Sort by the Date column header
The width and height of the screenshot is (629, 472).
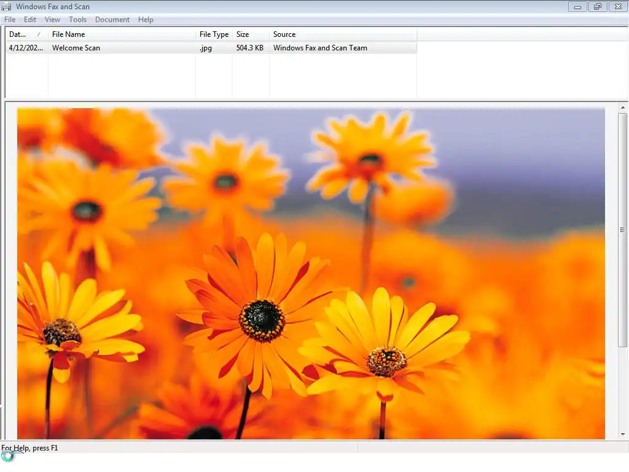pos(26,34)
